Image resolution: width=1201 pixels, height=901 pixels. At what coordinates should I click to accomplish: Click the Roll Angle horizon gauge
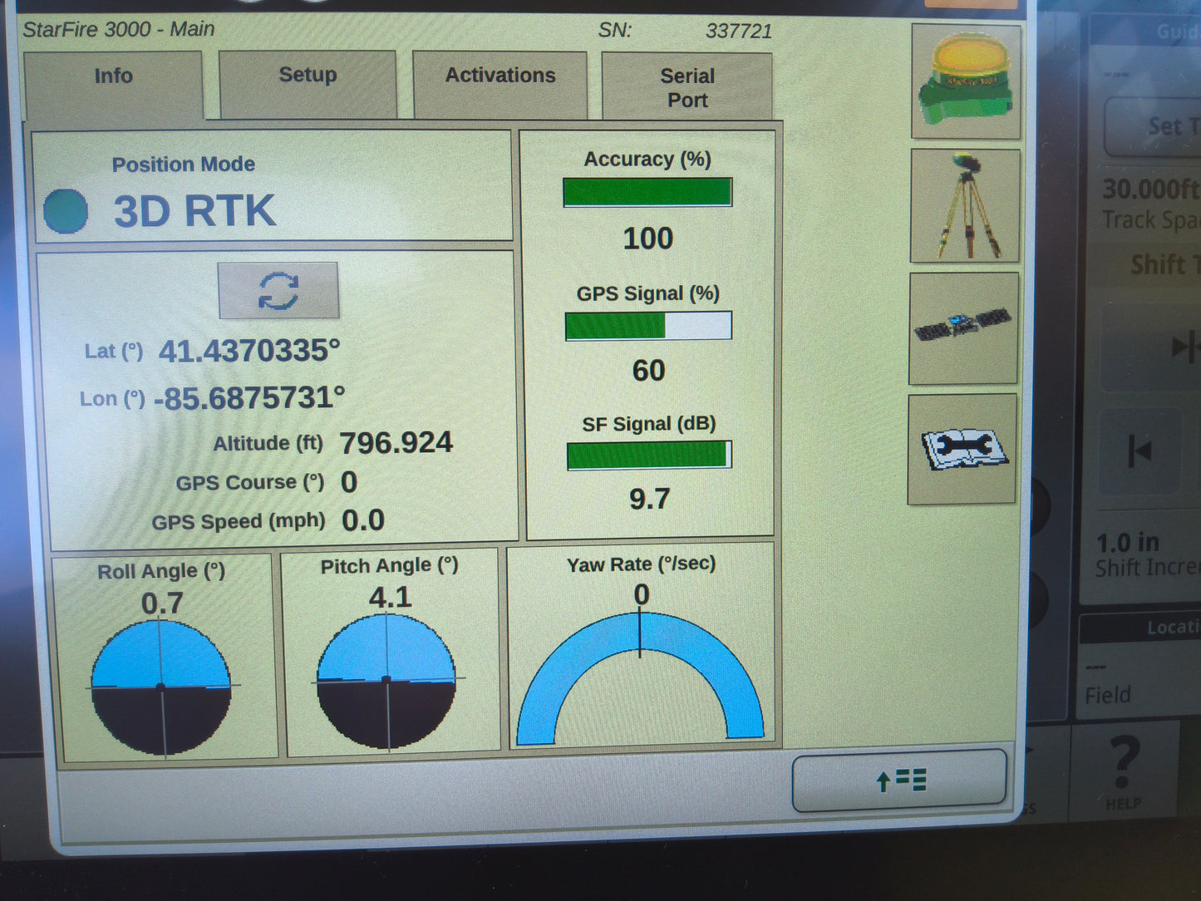[161, 687]
